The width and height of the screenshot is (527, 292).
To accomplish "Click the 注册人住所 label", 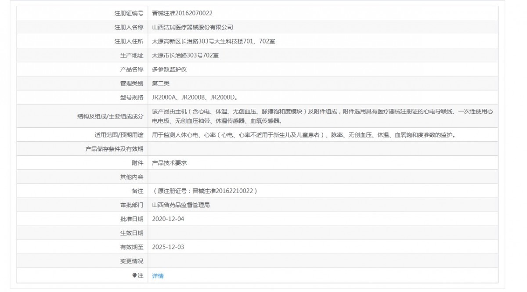I will click(x=129, y=41).
